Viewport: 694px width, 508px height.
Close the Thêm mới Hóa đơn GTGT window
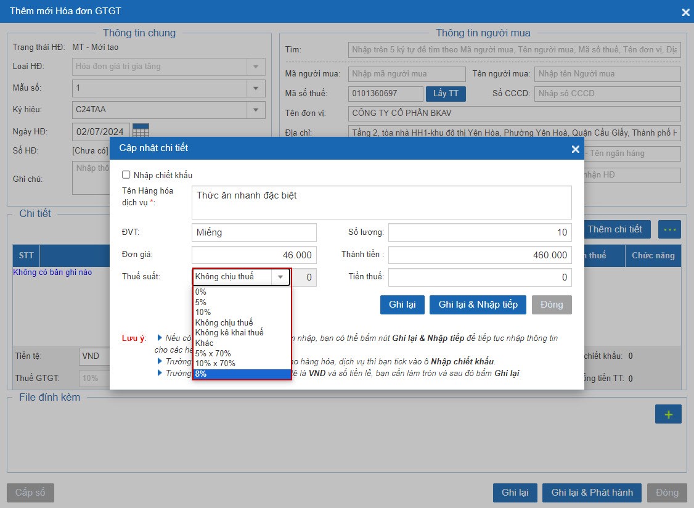click(685, 12)
